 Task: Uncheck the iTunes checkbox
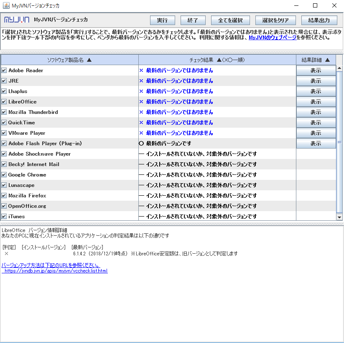click(4, 217)
